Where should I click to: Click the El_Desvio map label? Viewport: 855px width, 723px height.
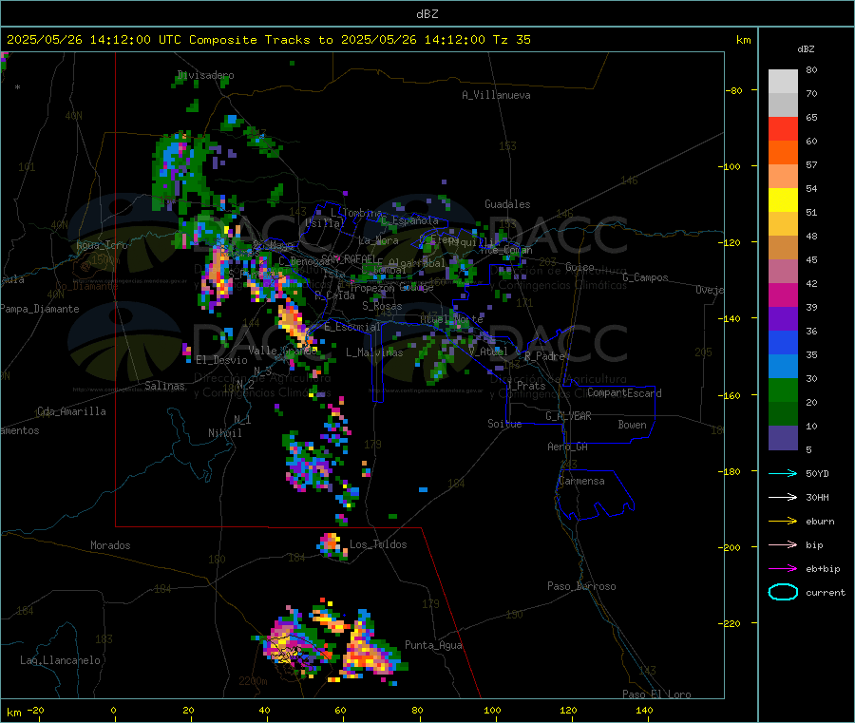point(221,360)
